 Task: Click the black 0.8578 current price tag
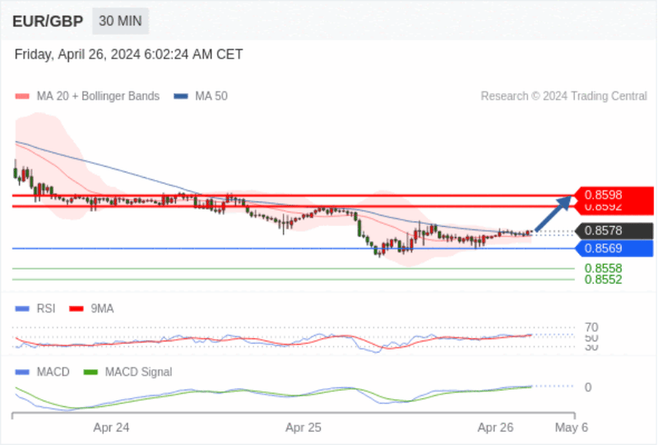tap(614, 230)
